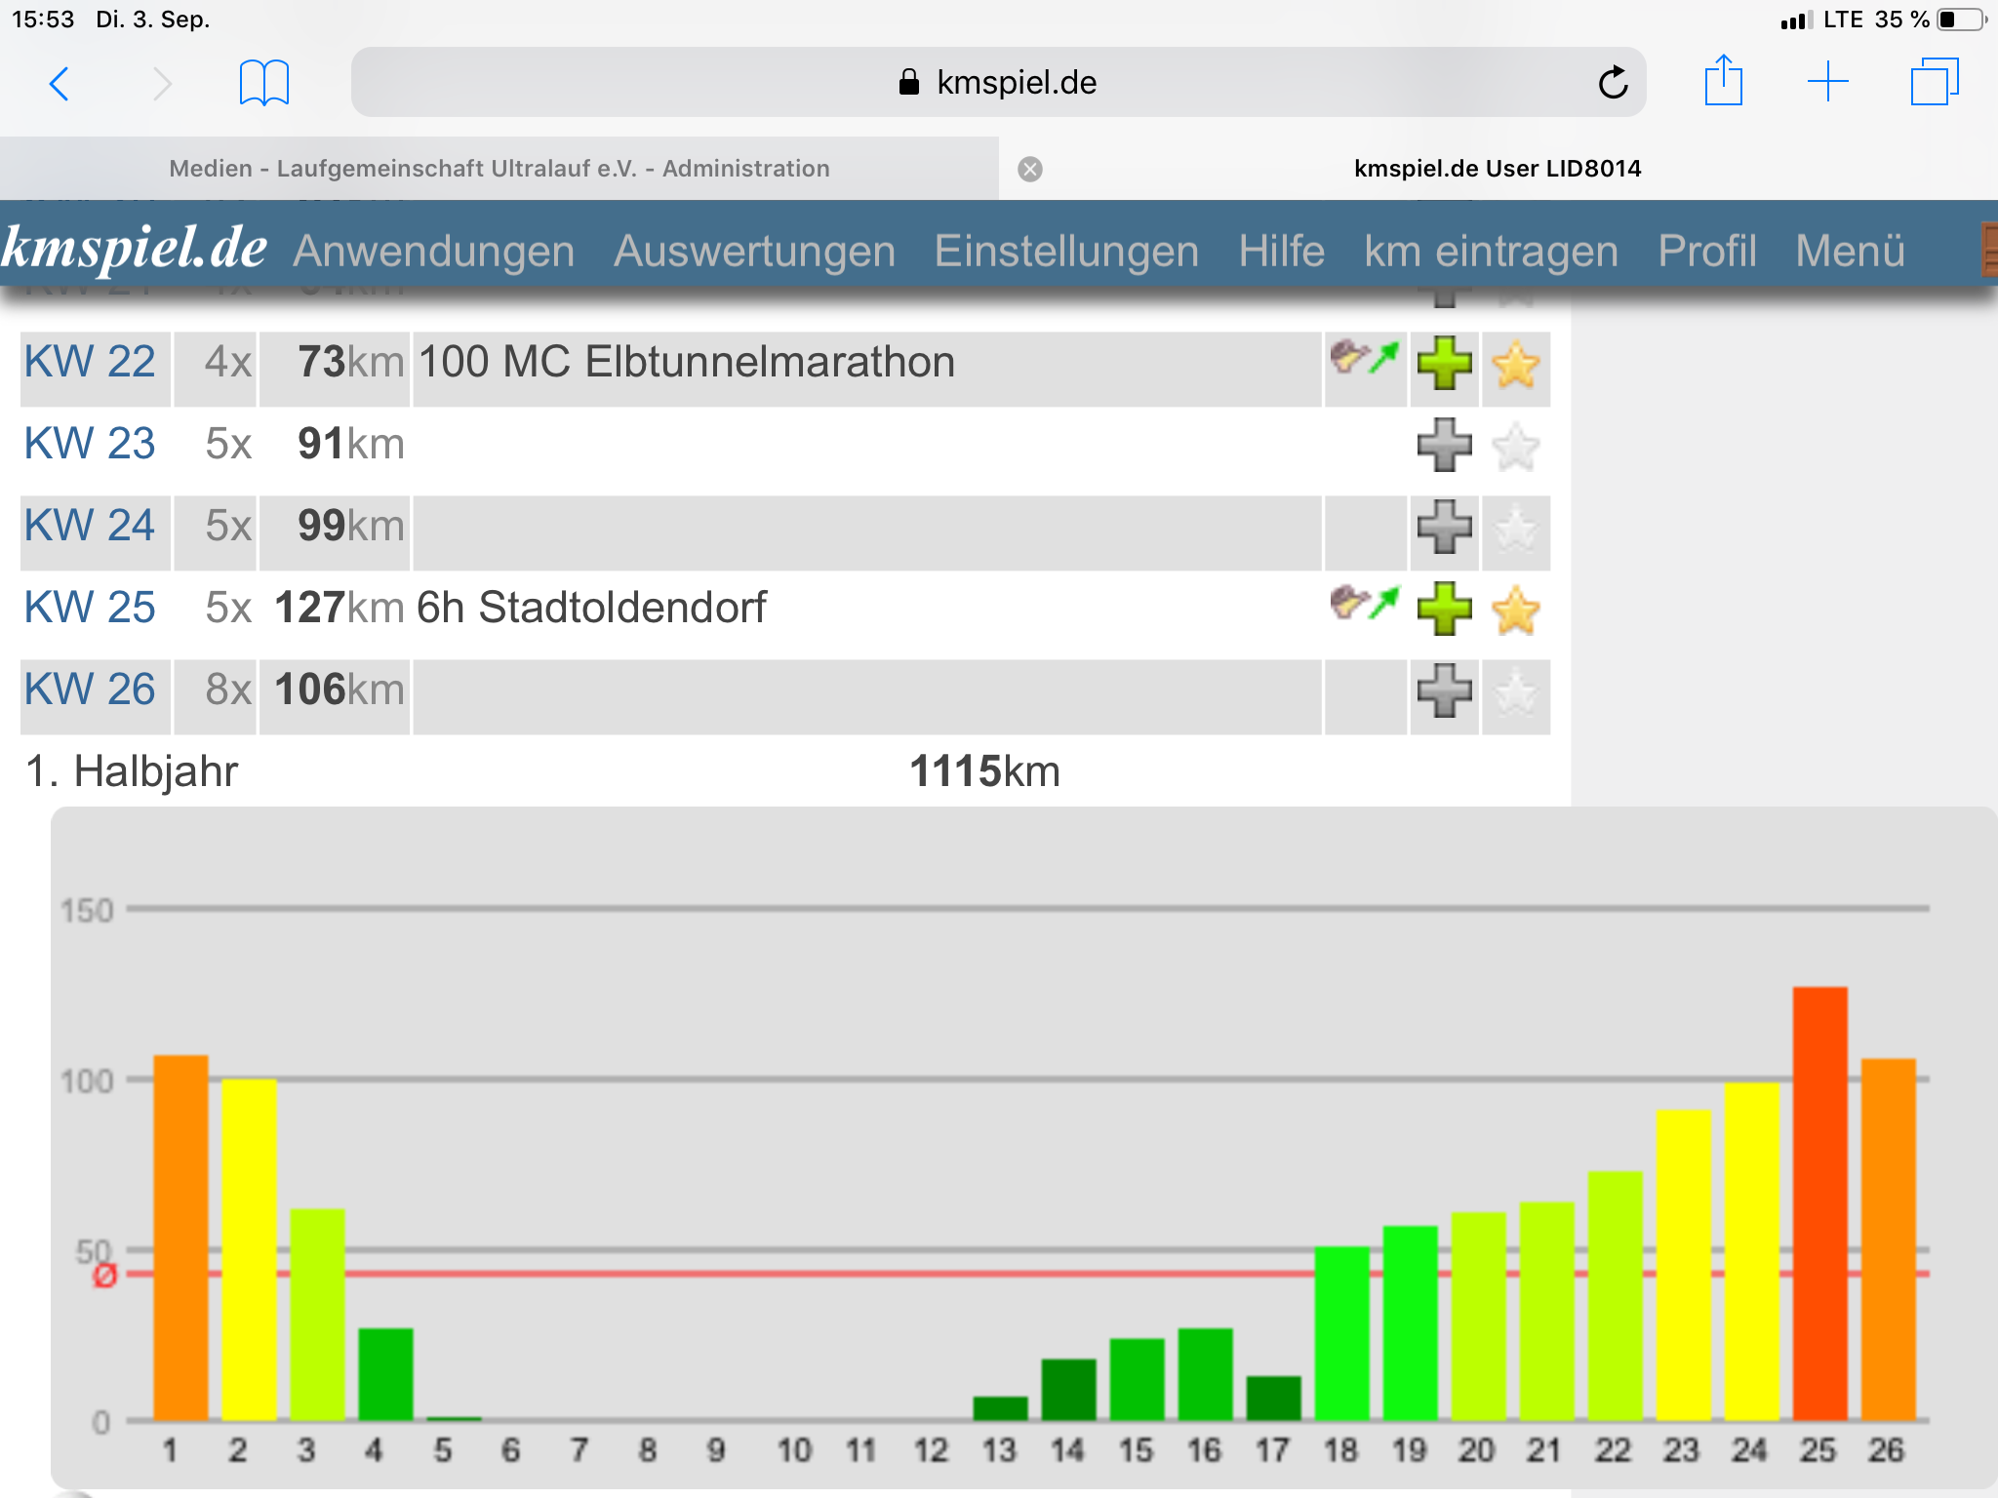Add a new Safari tab
The width and height of the screenshot is (1998, 1498).
coord(1828,82)
